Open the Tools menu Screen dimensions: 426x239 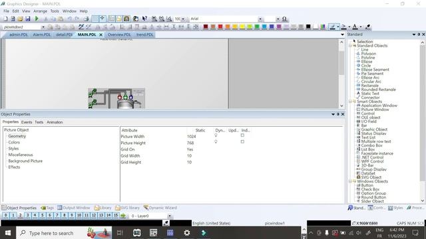coord(55,11)
